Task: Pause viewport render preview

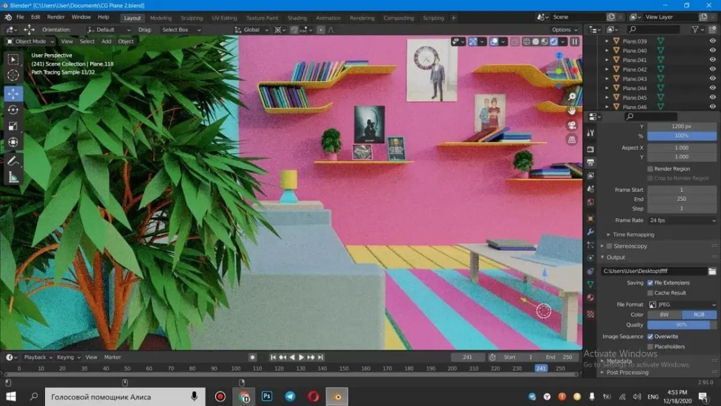Action: pos(575,42)
